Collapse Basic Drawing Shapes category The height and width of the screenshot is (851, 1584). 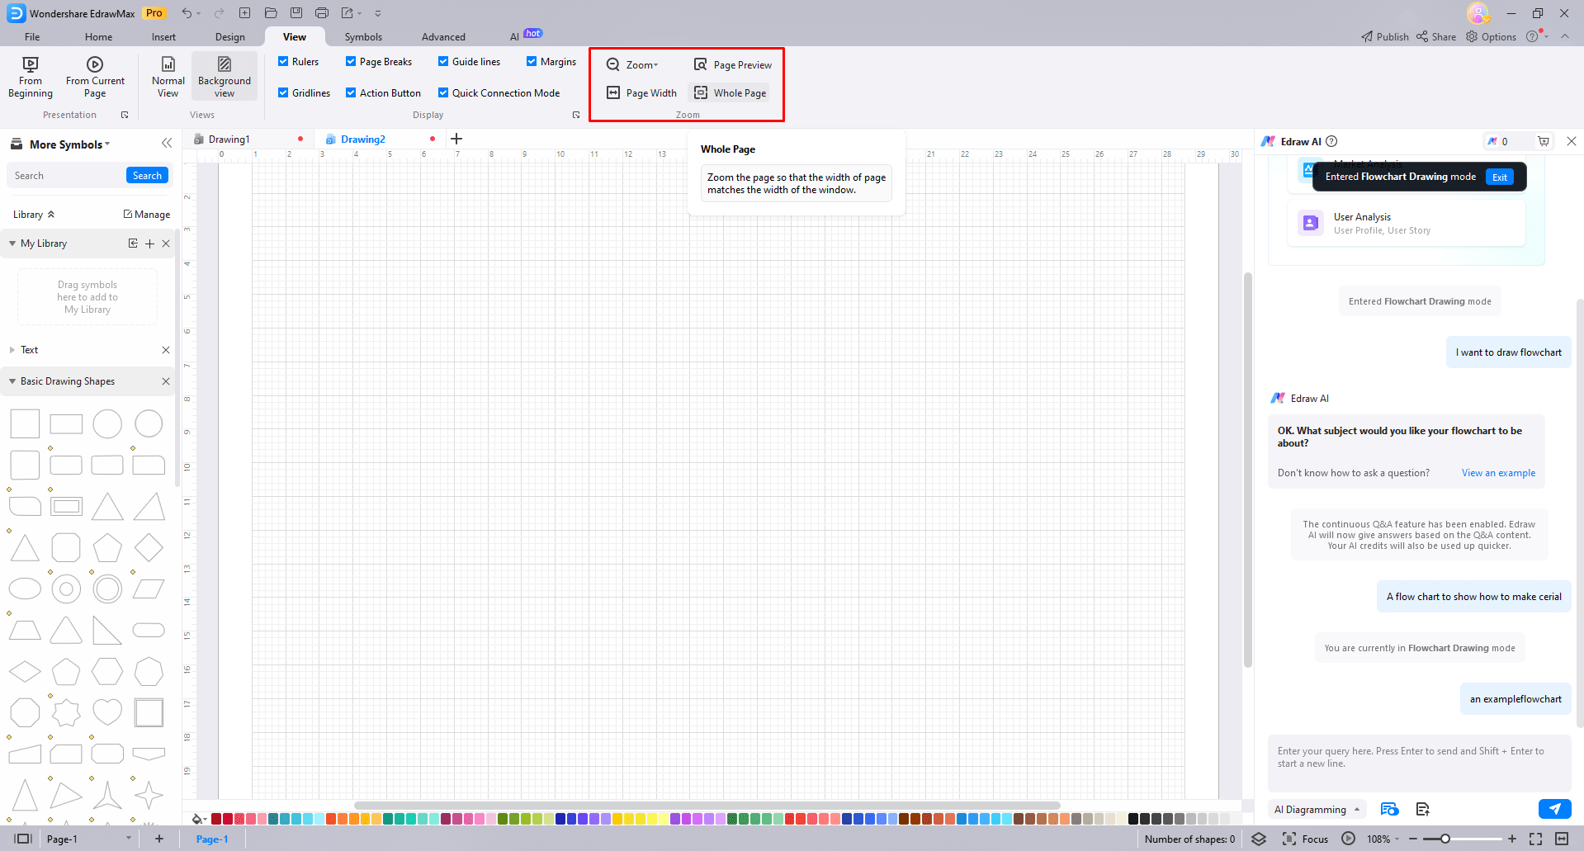(x=12, y=381)
